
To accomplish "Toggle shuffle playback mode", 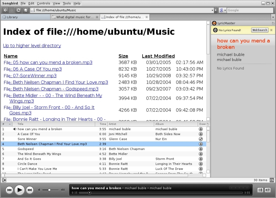I will 260,190.
